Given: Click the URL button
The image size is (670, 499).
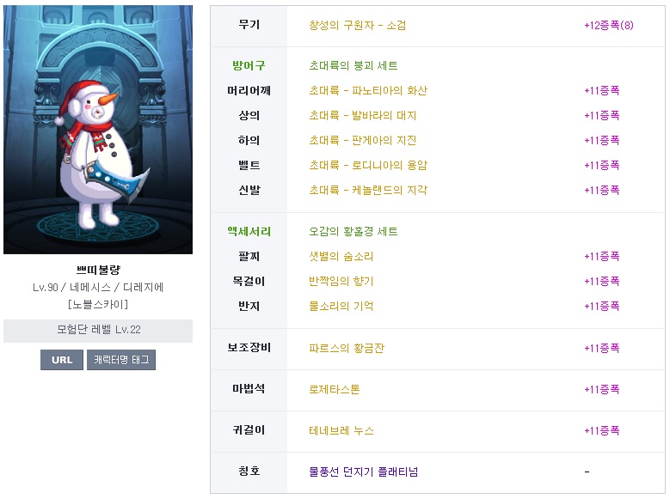Looking at the screenshot, I should click(x=62, y=360).
